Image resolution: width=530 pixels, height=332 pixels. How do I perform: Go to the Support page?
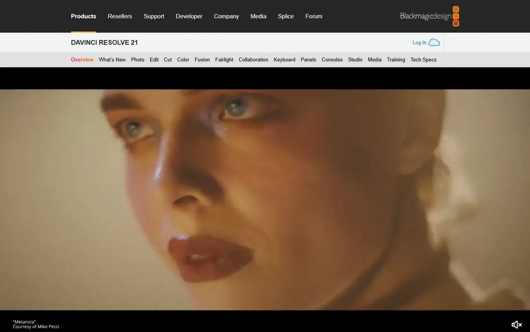coord(154,16)
